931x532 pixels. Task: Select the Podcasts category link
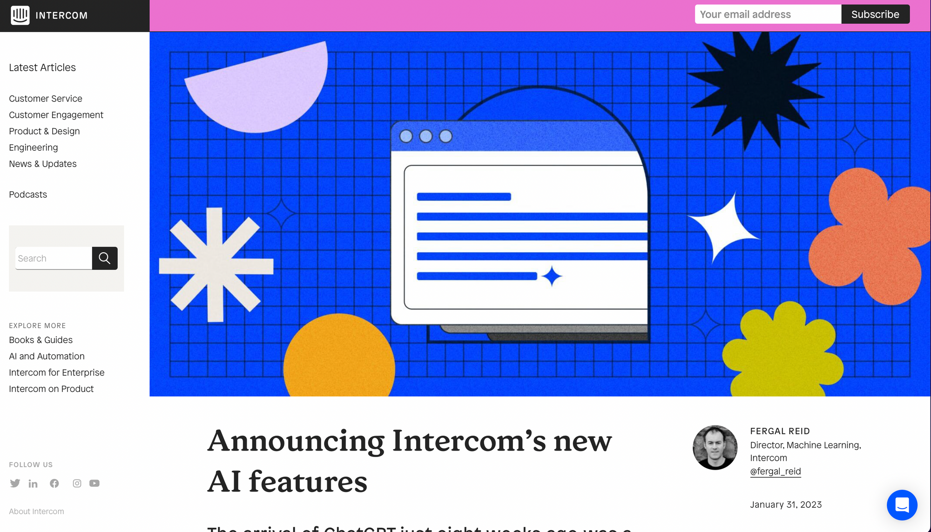point(27,195)
